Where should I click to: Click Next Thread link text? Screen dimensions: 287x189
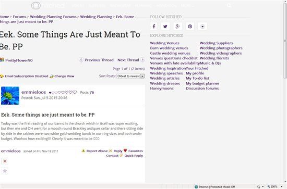pos(128,60)
